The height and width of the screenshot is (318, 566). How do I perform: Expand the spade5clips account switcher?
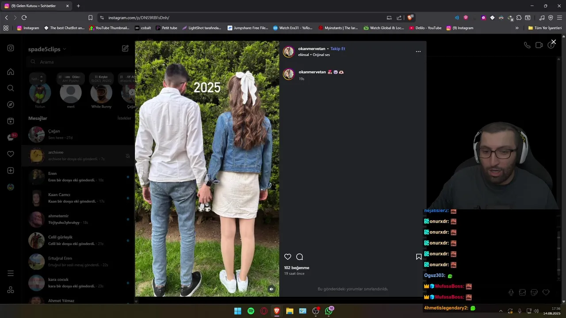click(x=47, y=49)
